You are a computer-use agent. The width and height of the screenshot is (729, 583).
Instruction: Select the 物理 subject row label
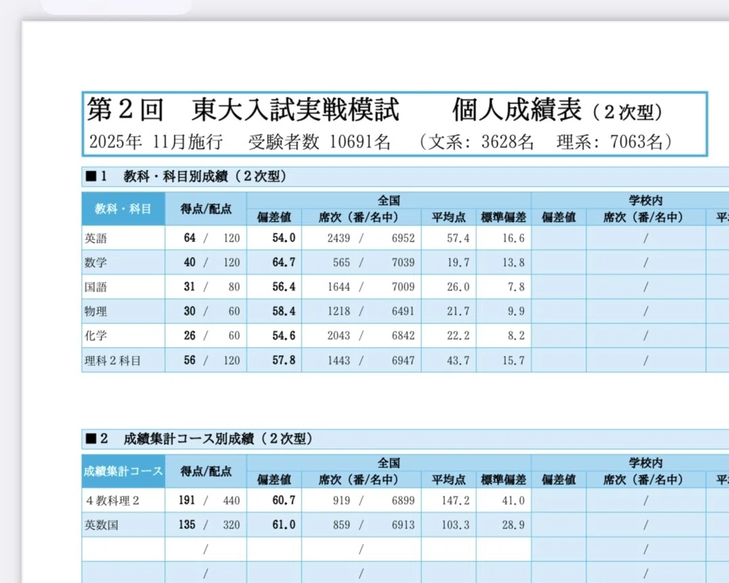pyautogui.click(x=96, y=311)
